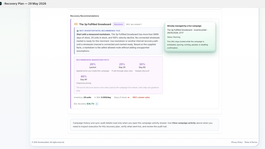Screen dimensions: 265x149
Task: Click 'Already managed by a live campaign' heading
Action: click(x=184, y=26)
